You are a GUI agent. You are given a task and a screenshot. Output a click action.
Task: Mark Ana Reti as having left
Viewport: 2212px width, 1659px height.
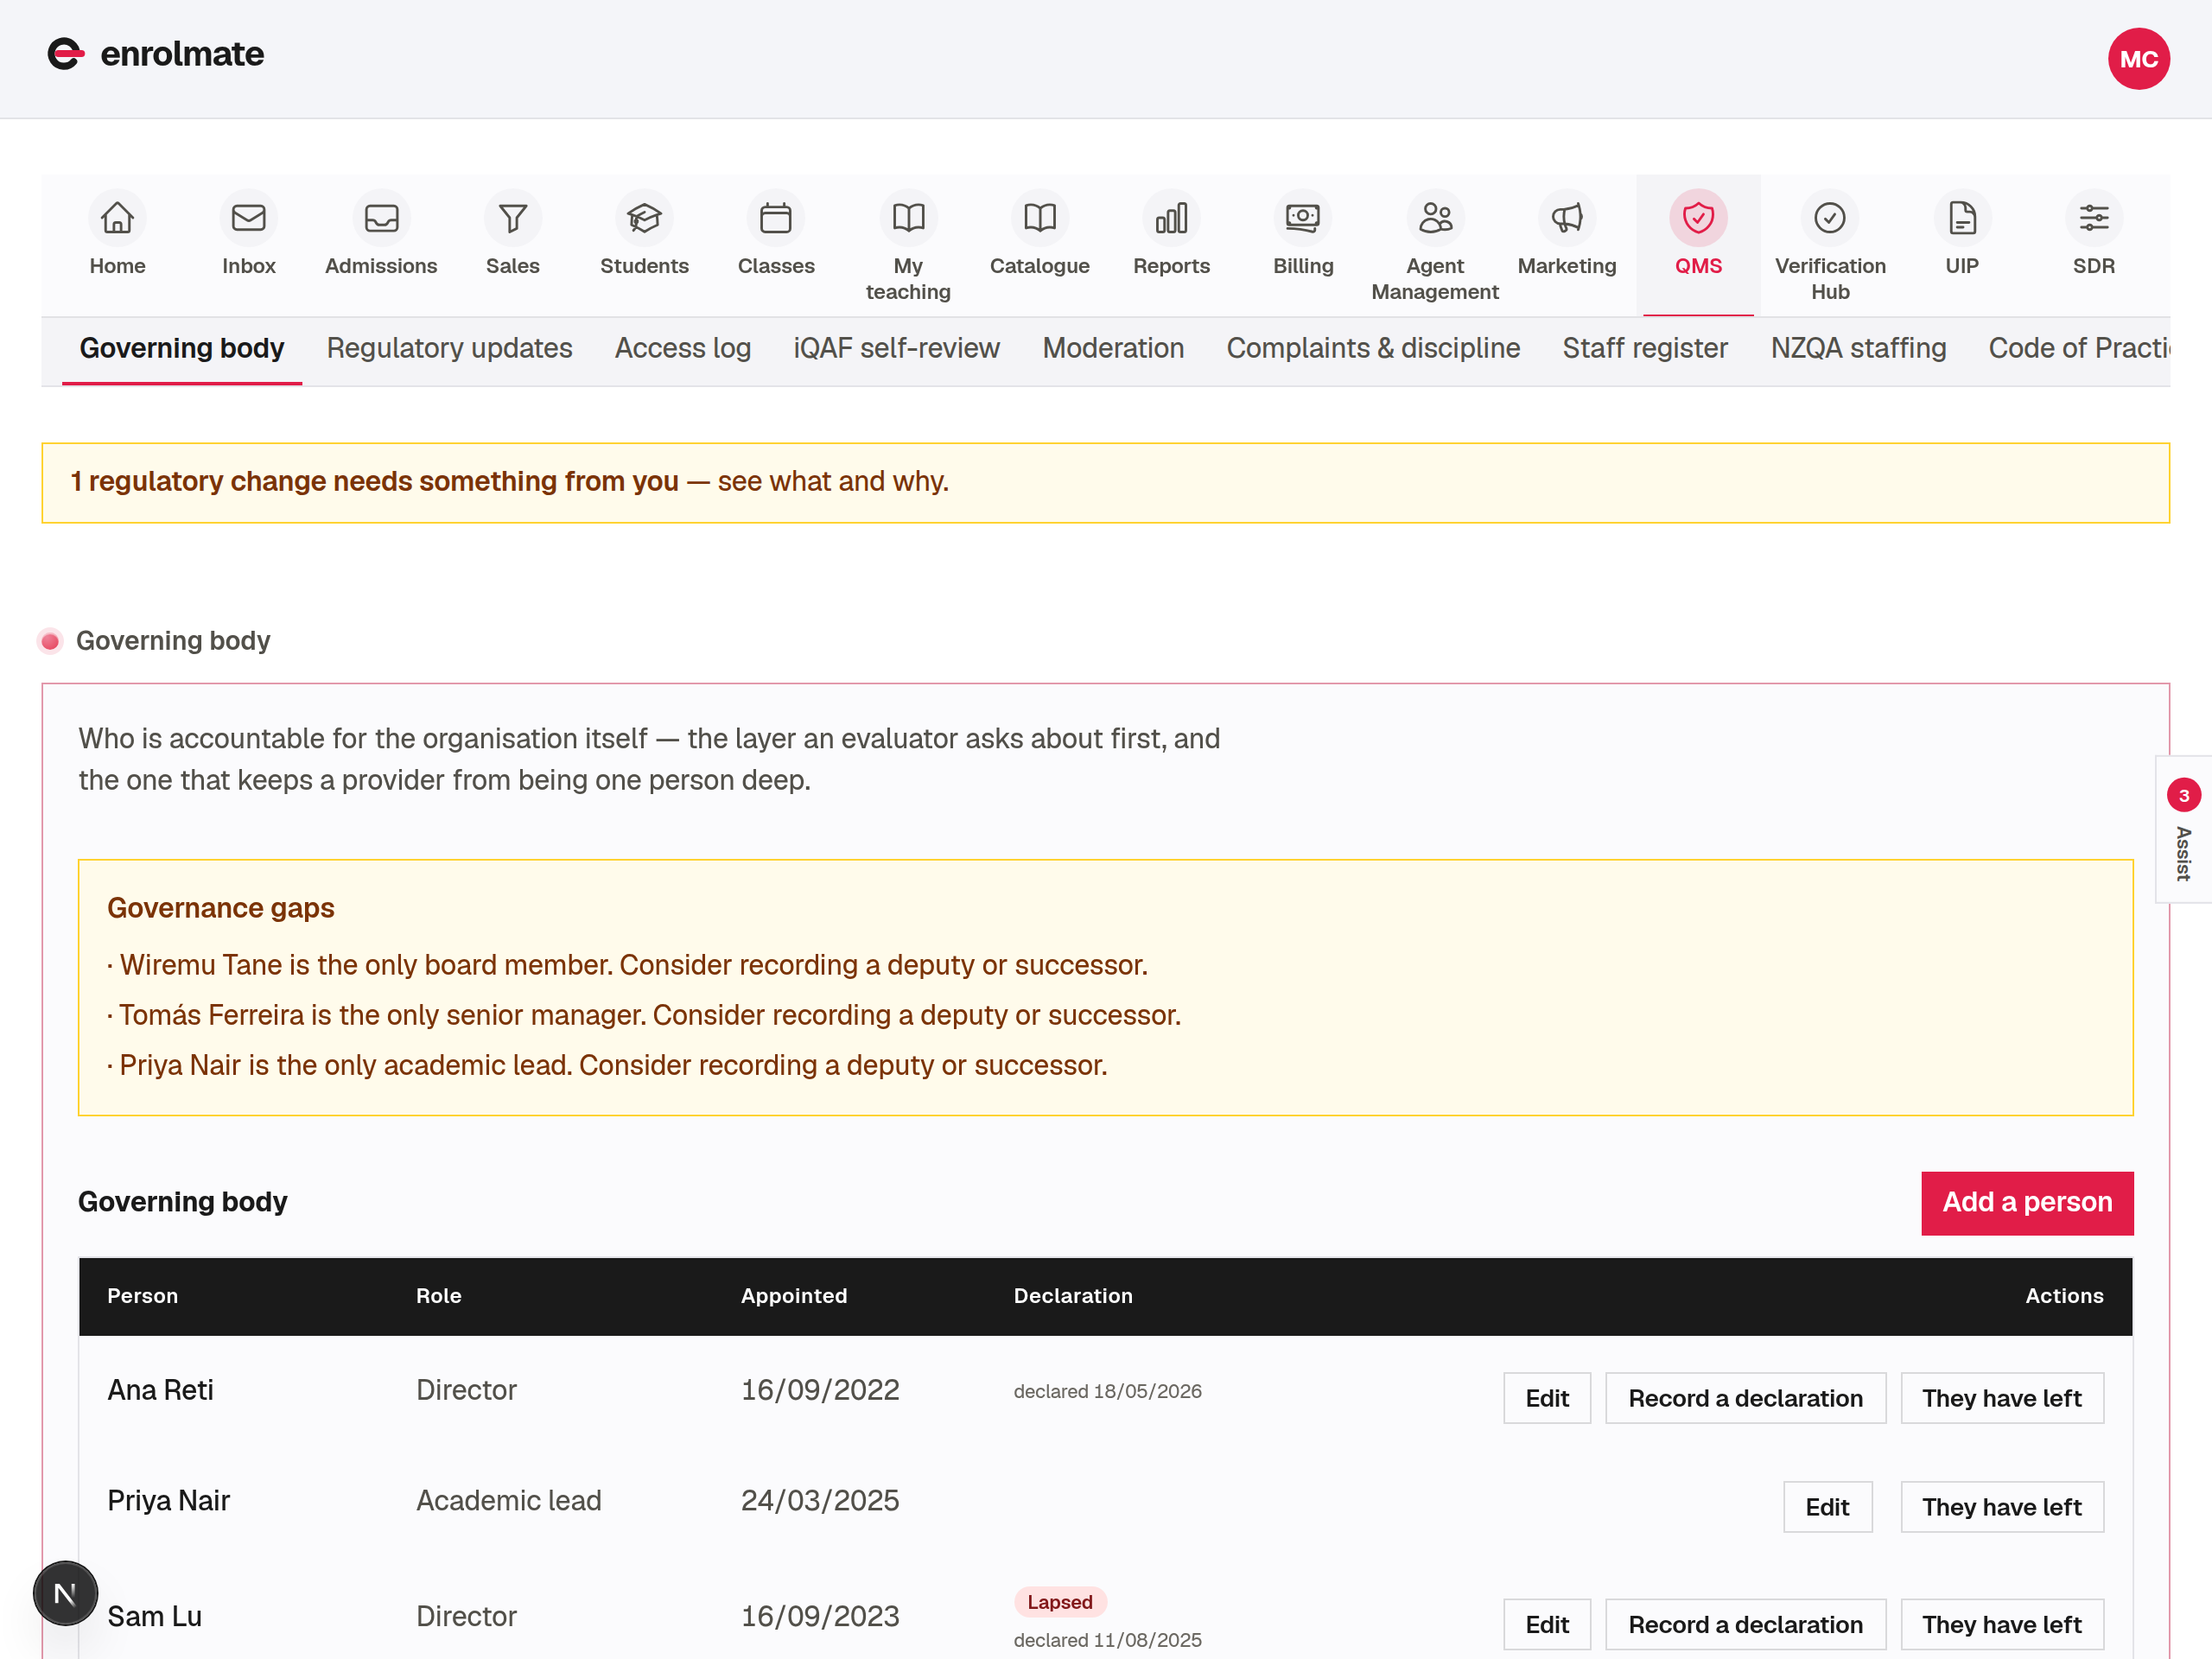point(2002,1398)
